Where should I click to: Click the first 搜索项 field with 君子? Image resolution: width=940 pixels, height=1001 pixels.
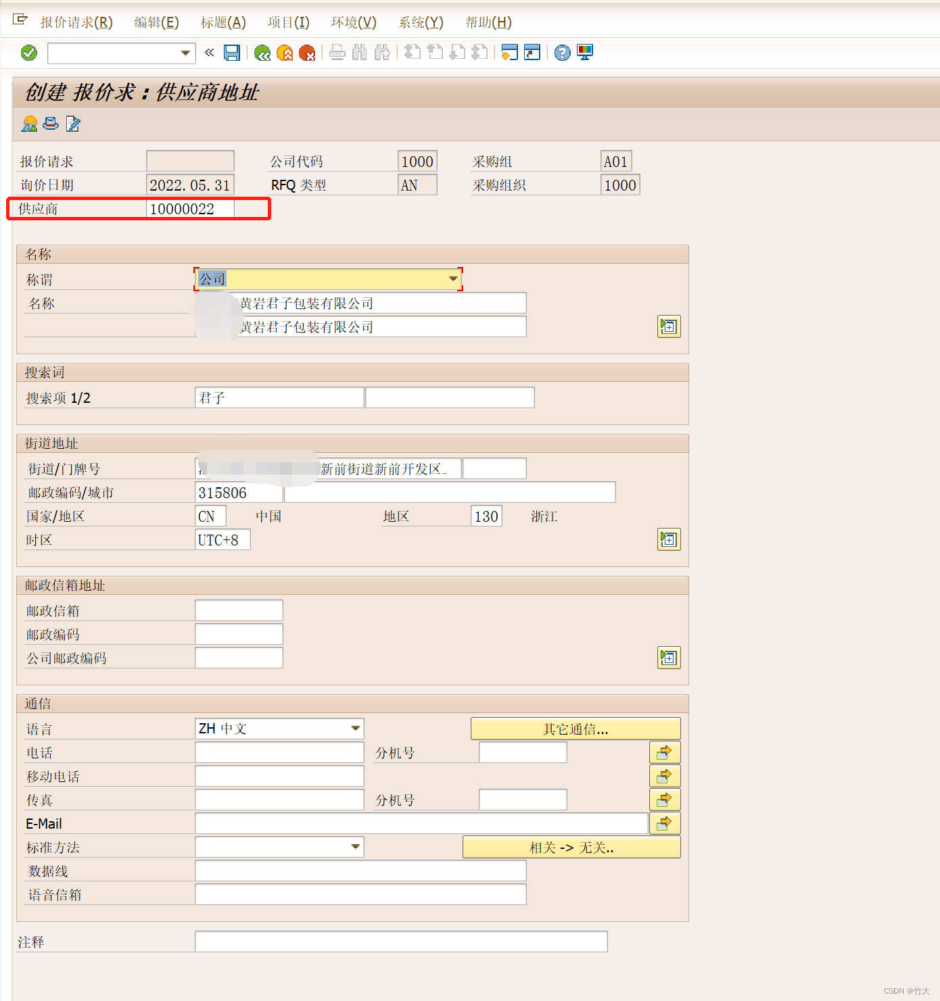(279, 397)
